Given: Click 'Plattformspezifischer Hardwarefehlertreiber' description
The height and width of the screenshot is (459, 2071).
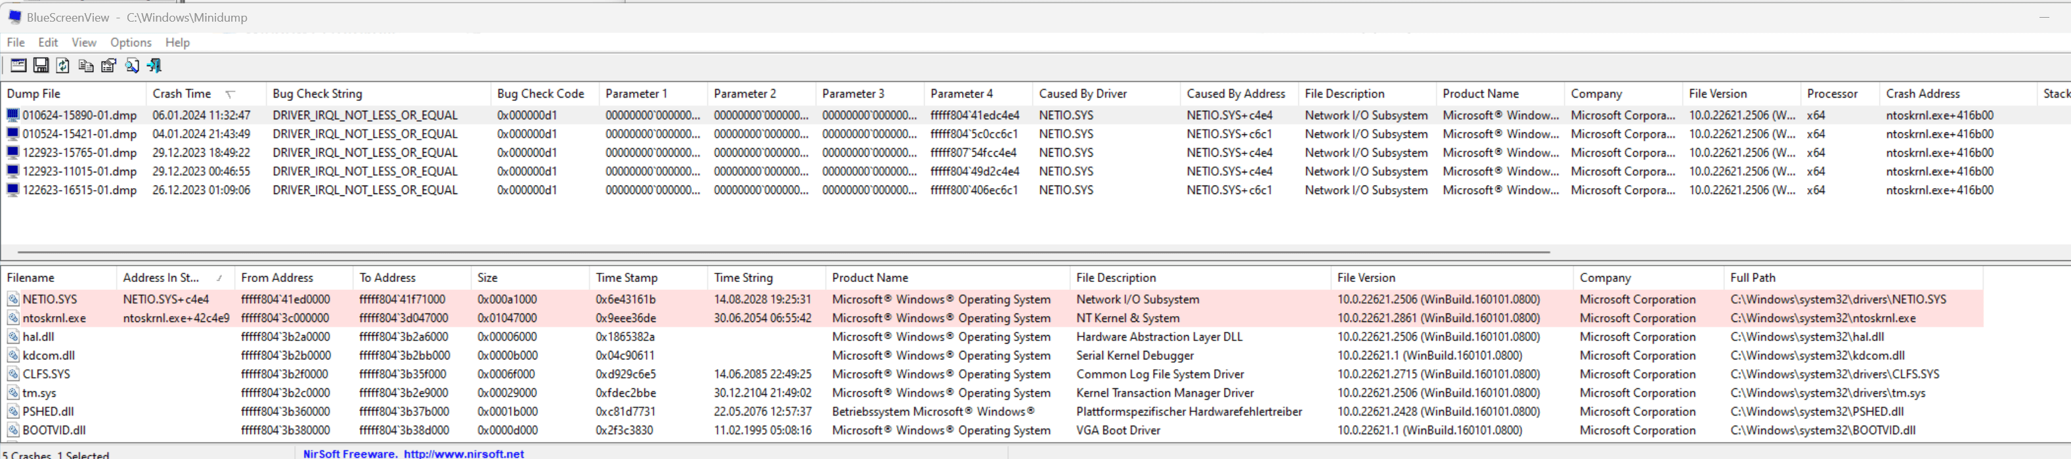Looking at the screenshot, I should tap(1189, 412).
